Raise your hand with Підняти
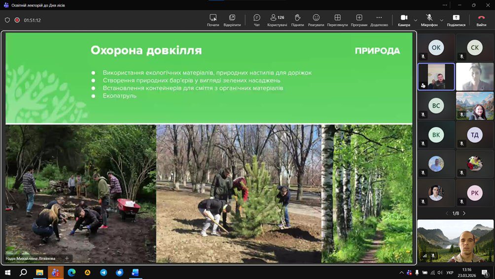Viewport: 495px width, 279px height. point(297,20)
